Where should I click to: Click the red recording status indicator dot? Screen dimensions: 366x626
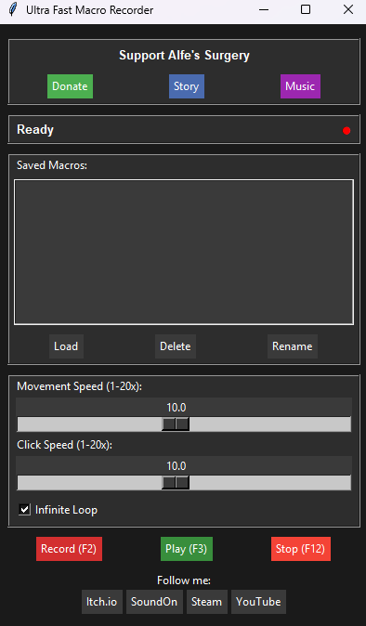(346, 131)
